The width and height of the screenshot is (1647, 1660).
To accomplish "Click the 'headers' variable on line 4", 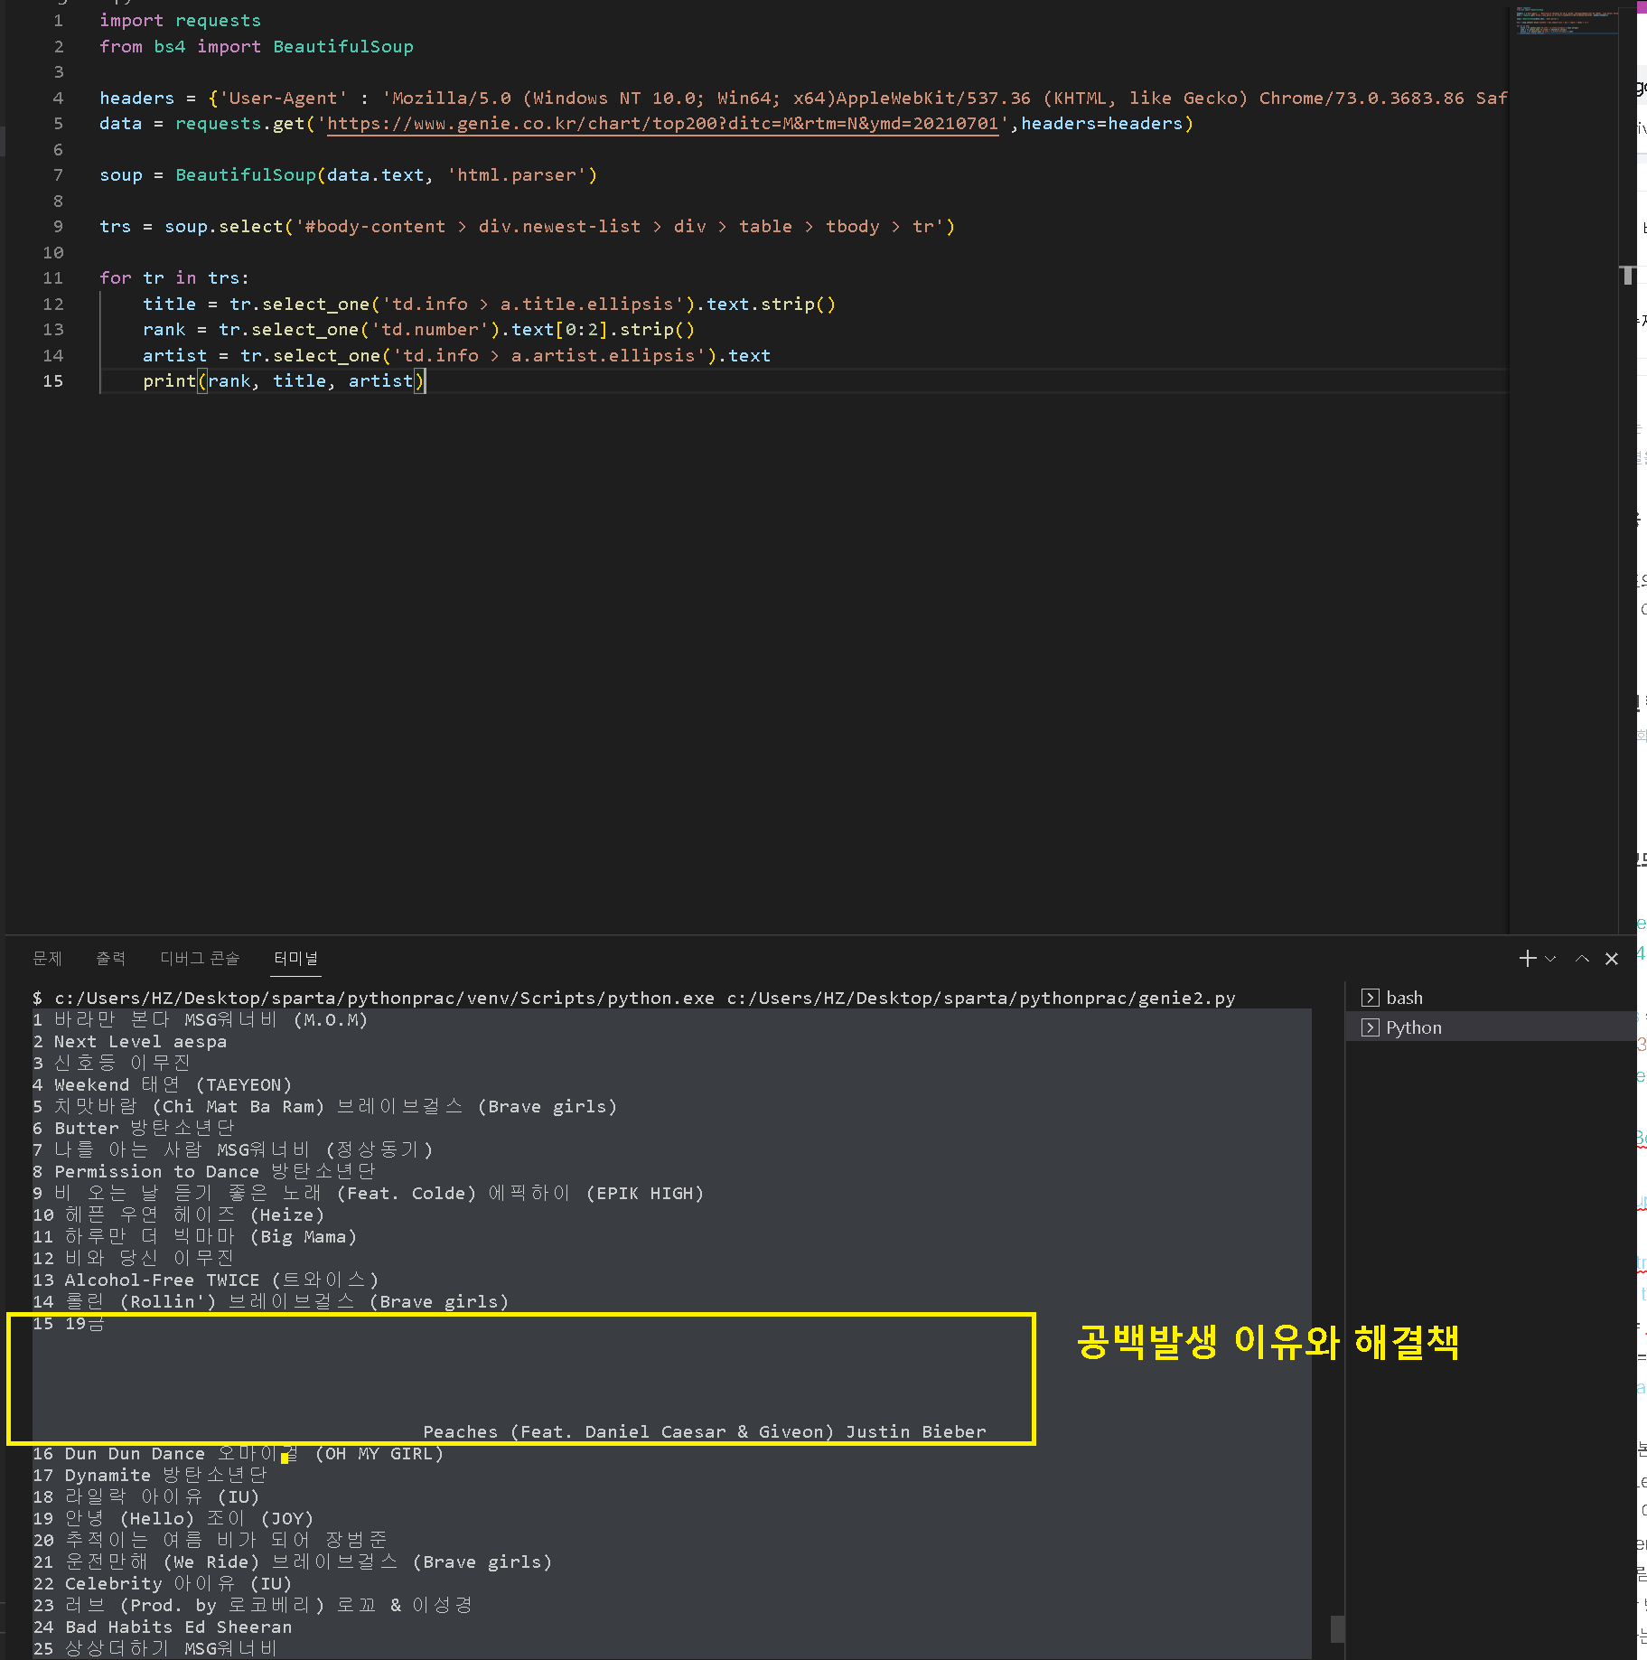I will 136,98.
